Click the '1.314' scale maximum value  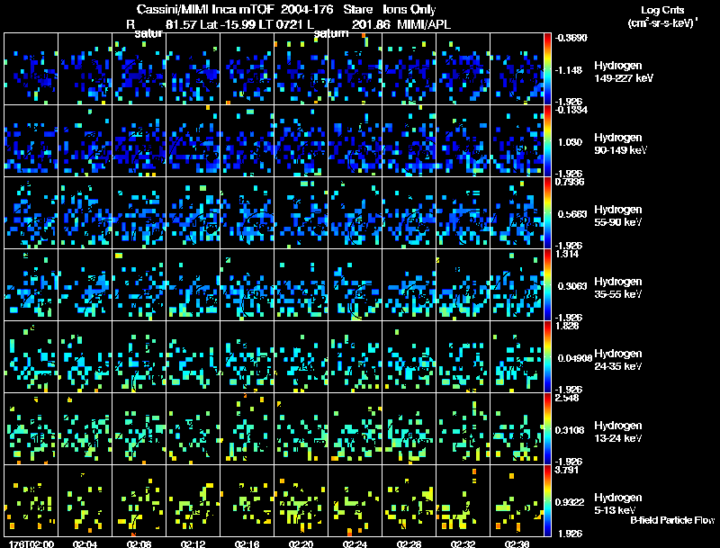tap(567, 255)
